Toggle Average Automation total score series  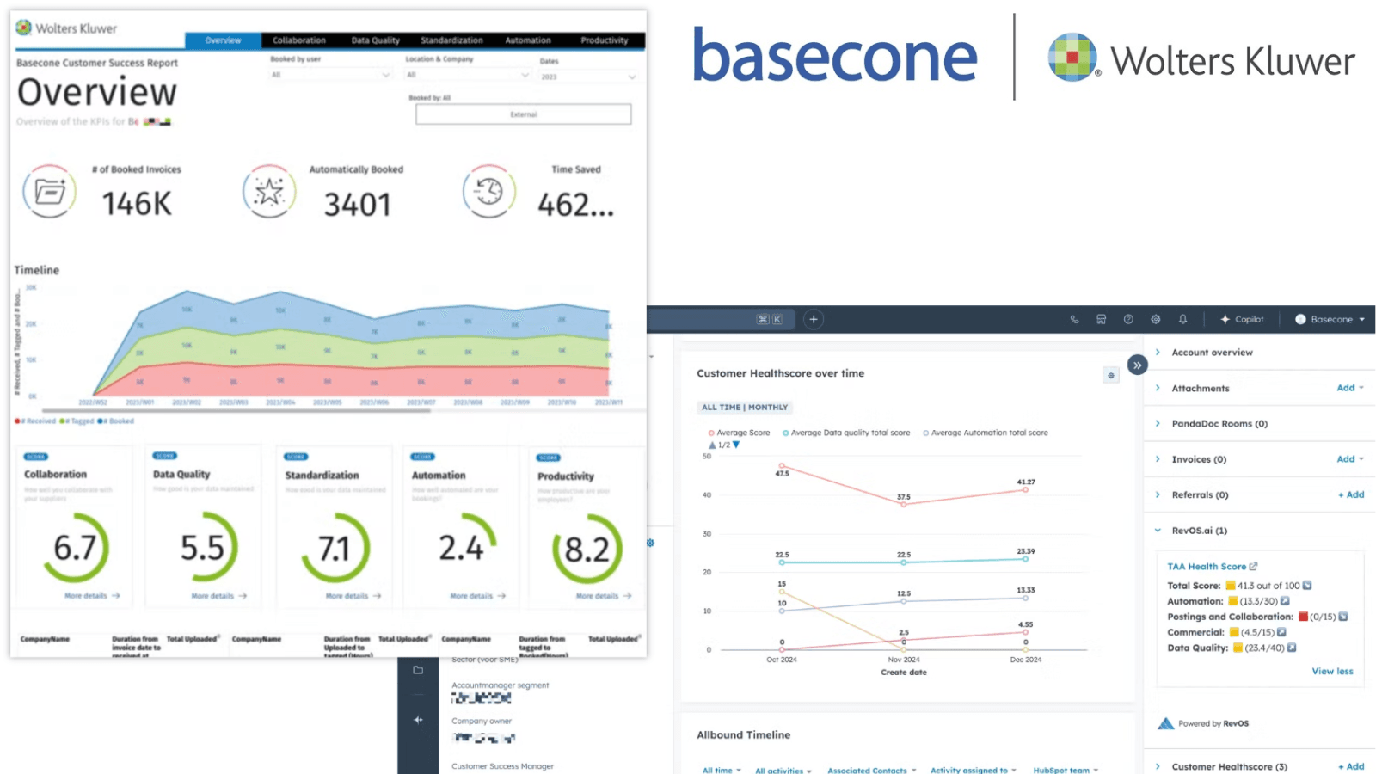pos(986,433)
